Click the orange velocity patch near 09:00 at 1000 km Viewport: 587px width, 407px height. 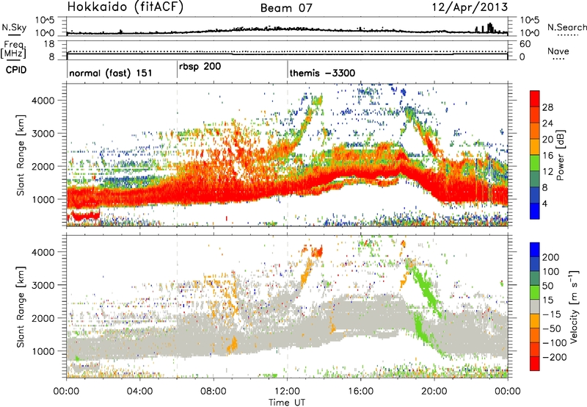(233, 344)
